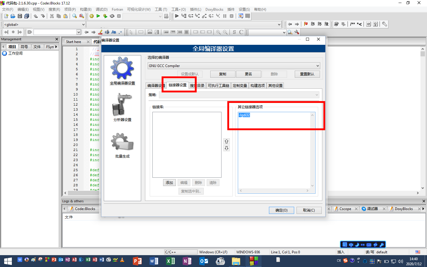
Task: Open incremental search text dropdown arrow
Action: click(x=79, y=32)
